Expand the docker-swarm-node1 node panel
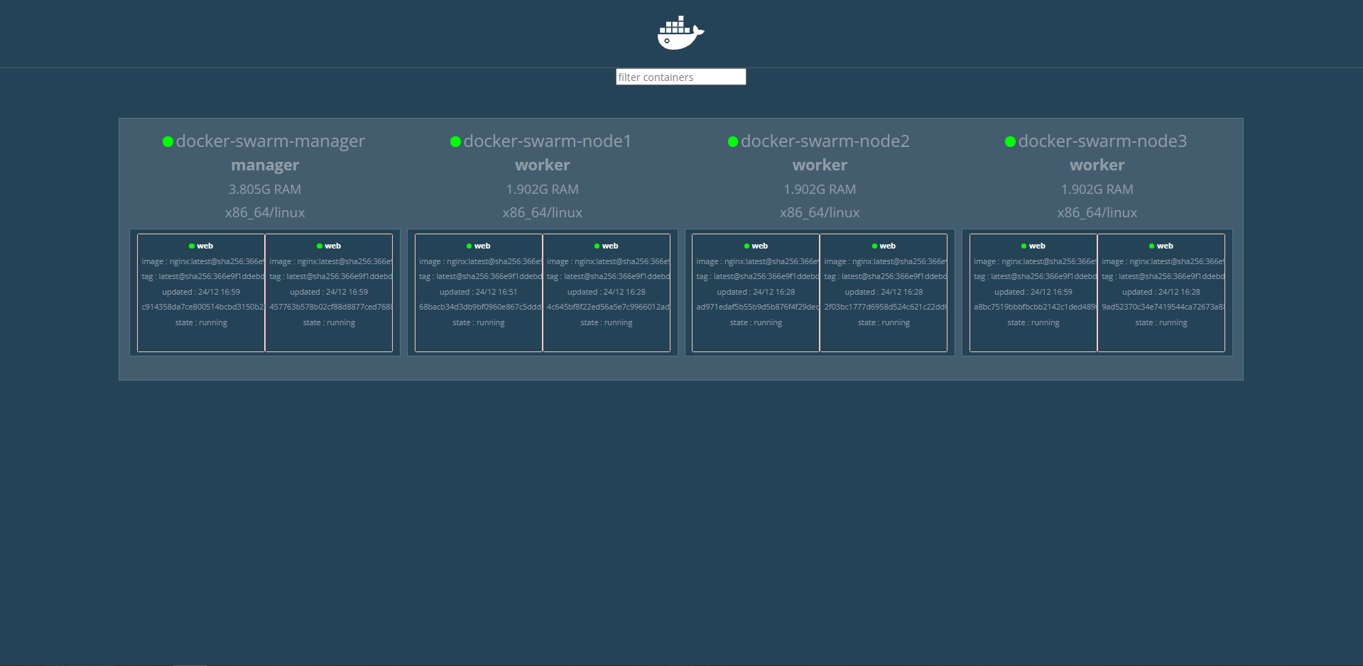The image size is (1363, 666). (546, 141)
